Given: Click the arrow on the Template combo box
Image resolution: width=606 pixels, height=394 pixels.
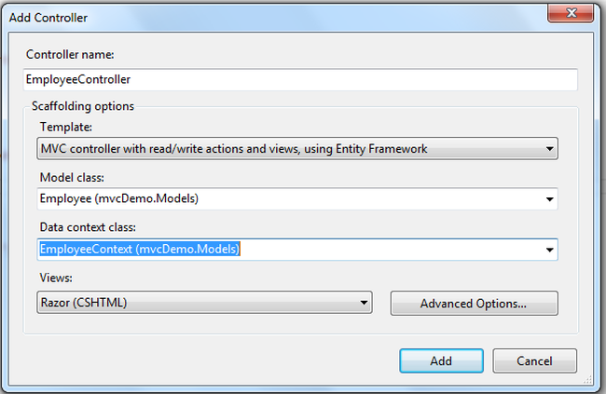Looking at the screenshot, I should coord(550,148).
